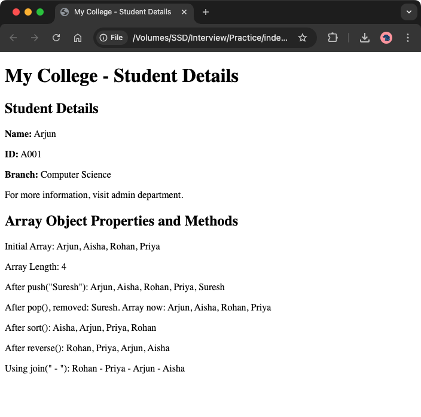Select the My College - Student Details tab
The height and width of the screenshot is (417, 421).
(x=120, y=12)
